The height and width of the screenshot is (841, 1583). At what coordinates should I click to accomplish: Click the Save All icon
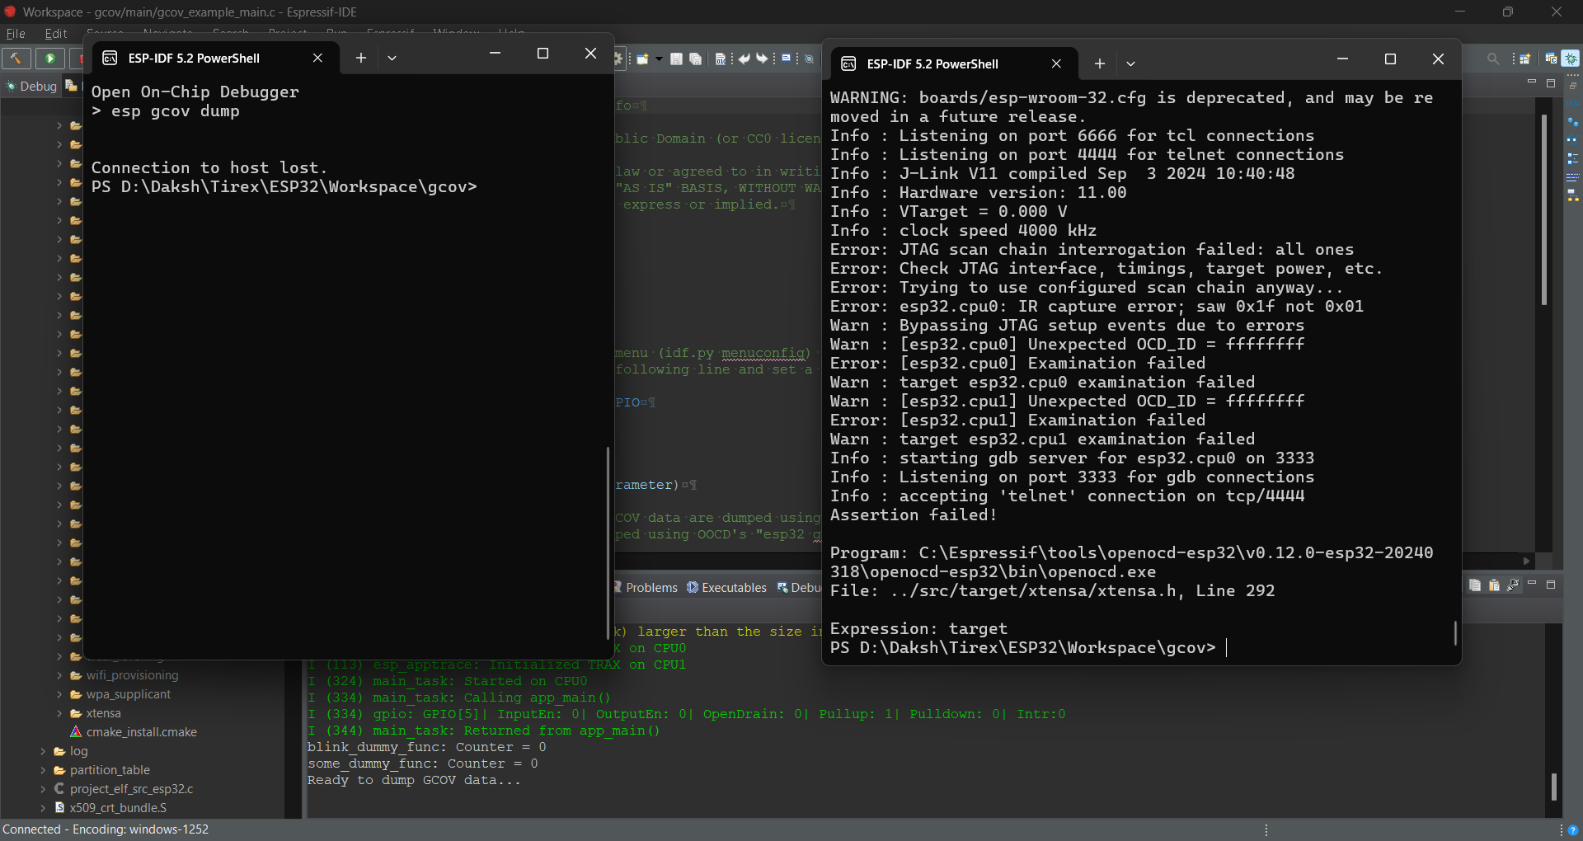point(696,59)
